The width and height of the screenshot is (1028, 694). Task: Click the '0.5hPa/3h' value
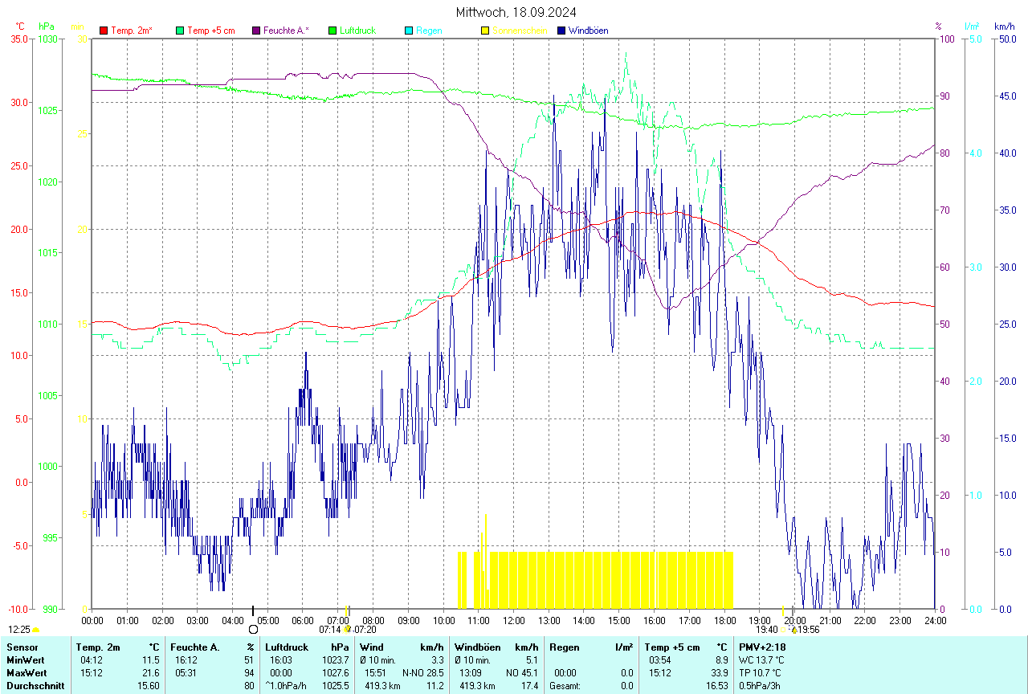761,686
